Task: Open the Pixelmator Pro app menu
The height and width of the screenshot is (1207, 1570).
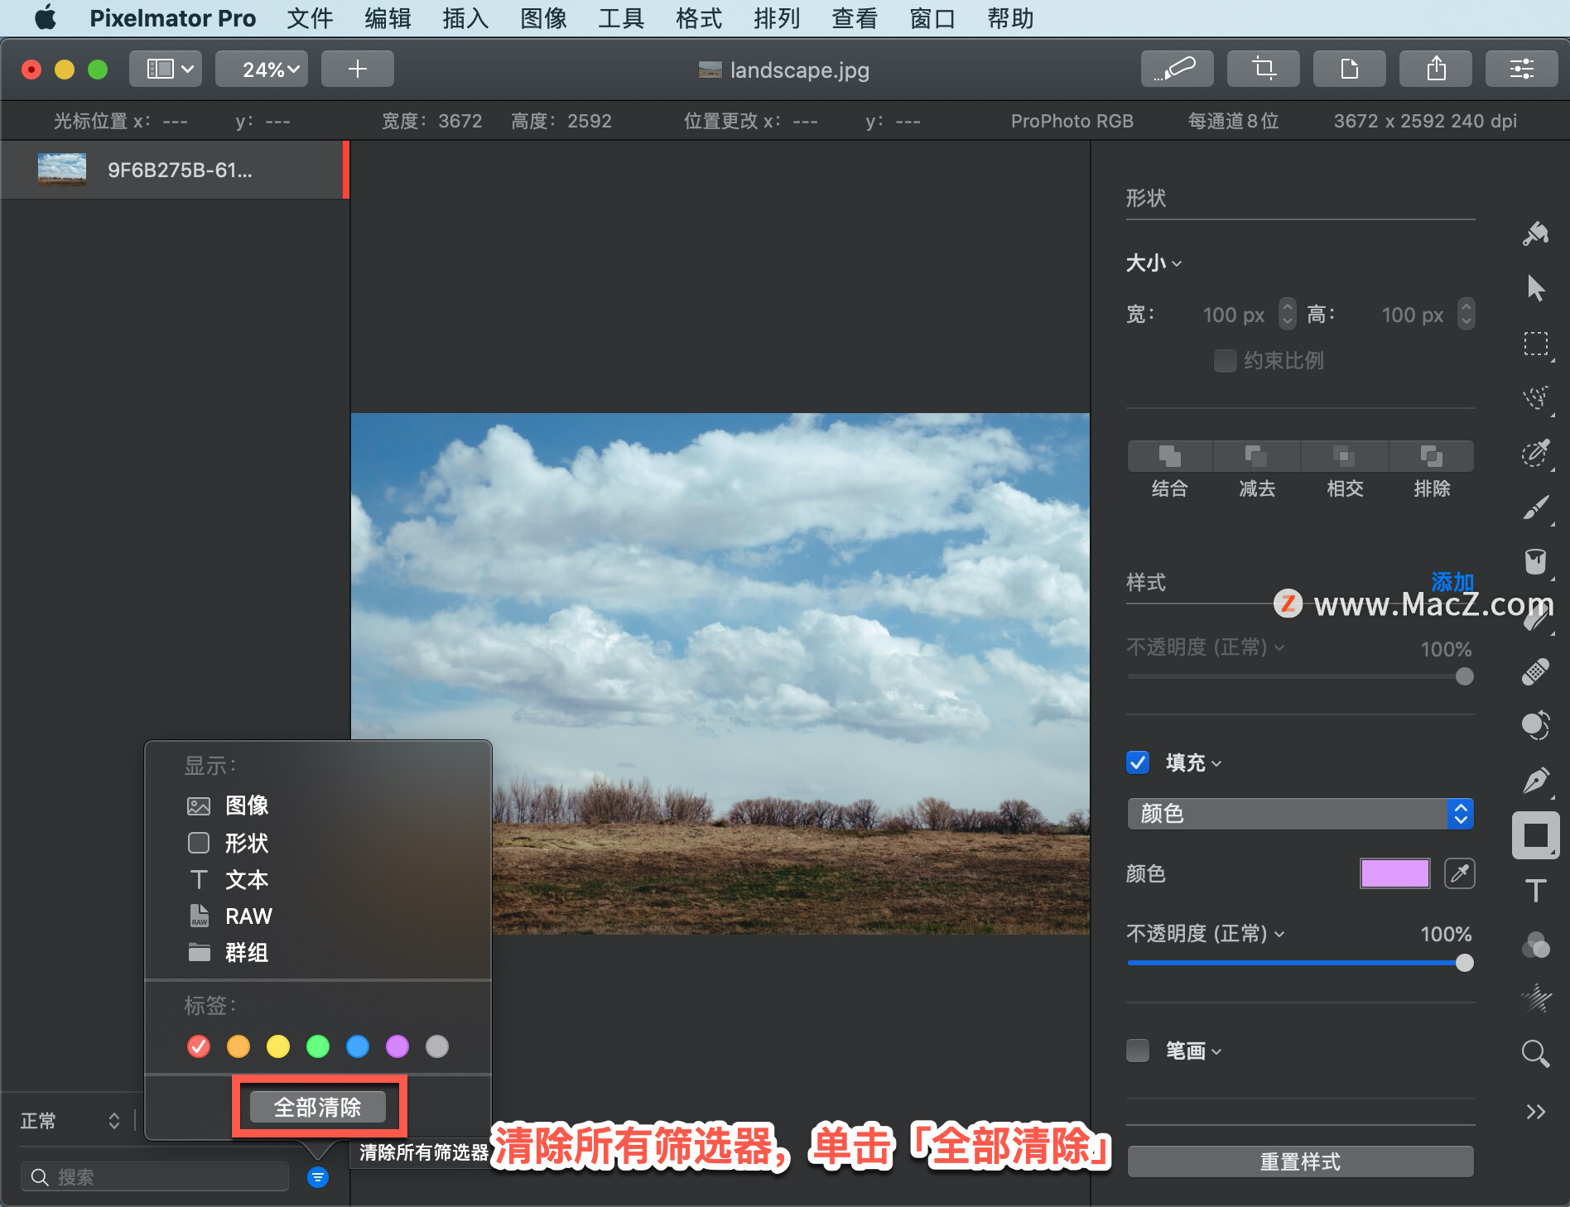Action: pyautogui.click(x=172, y=18)
